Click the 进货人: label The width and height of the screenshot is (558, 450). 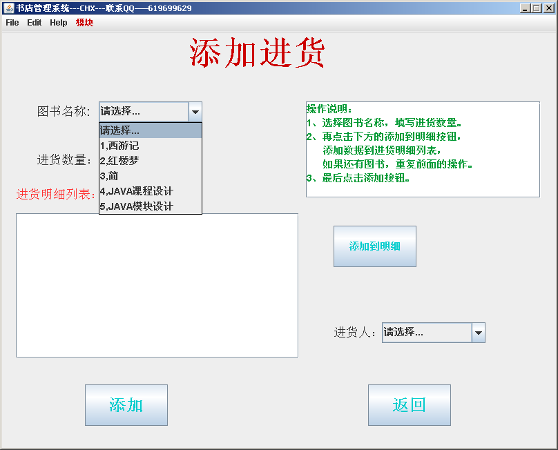pos(355,333)
